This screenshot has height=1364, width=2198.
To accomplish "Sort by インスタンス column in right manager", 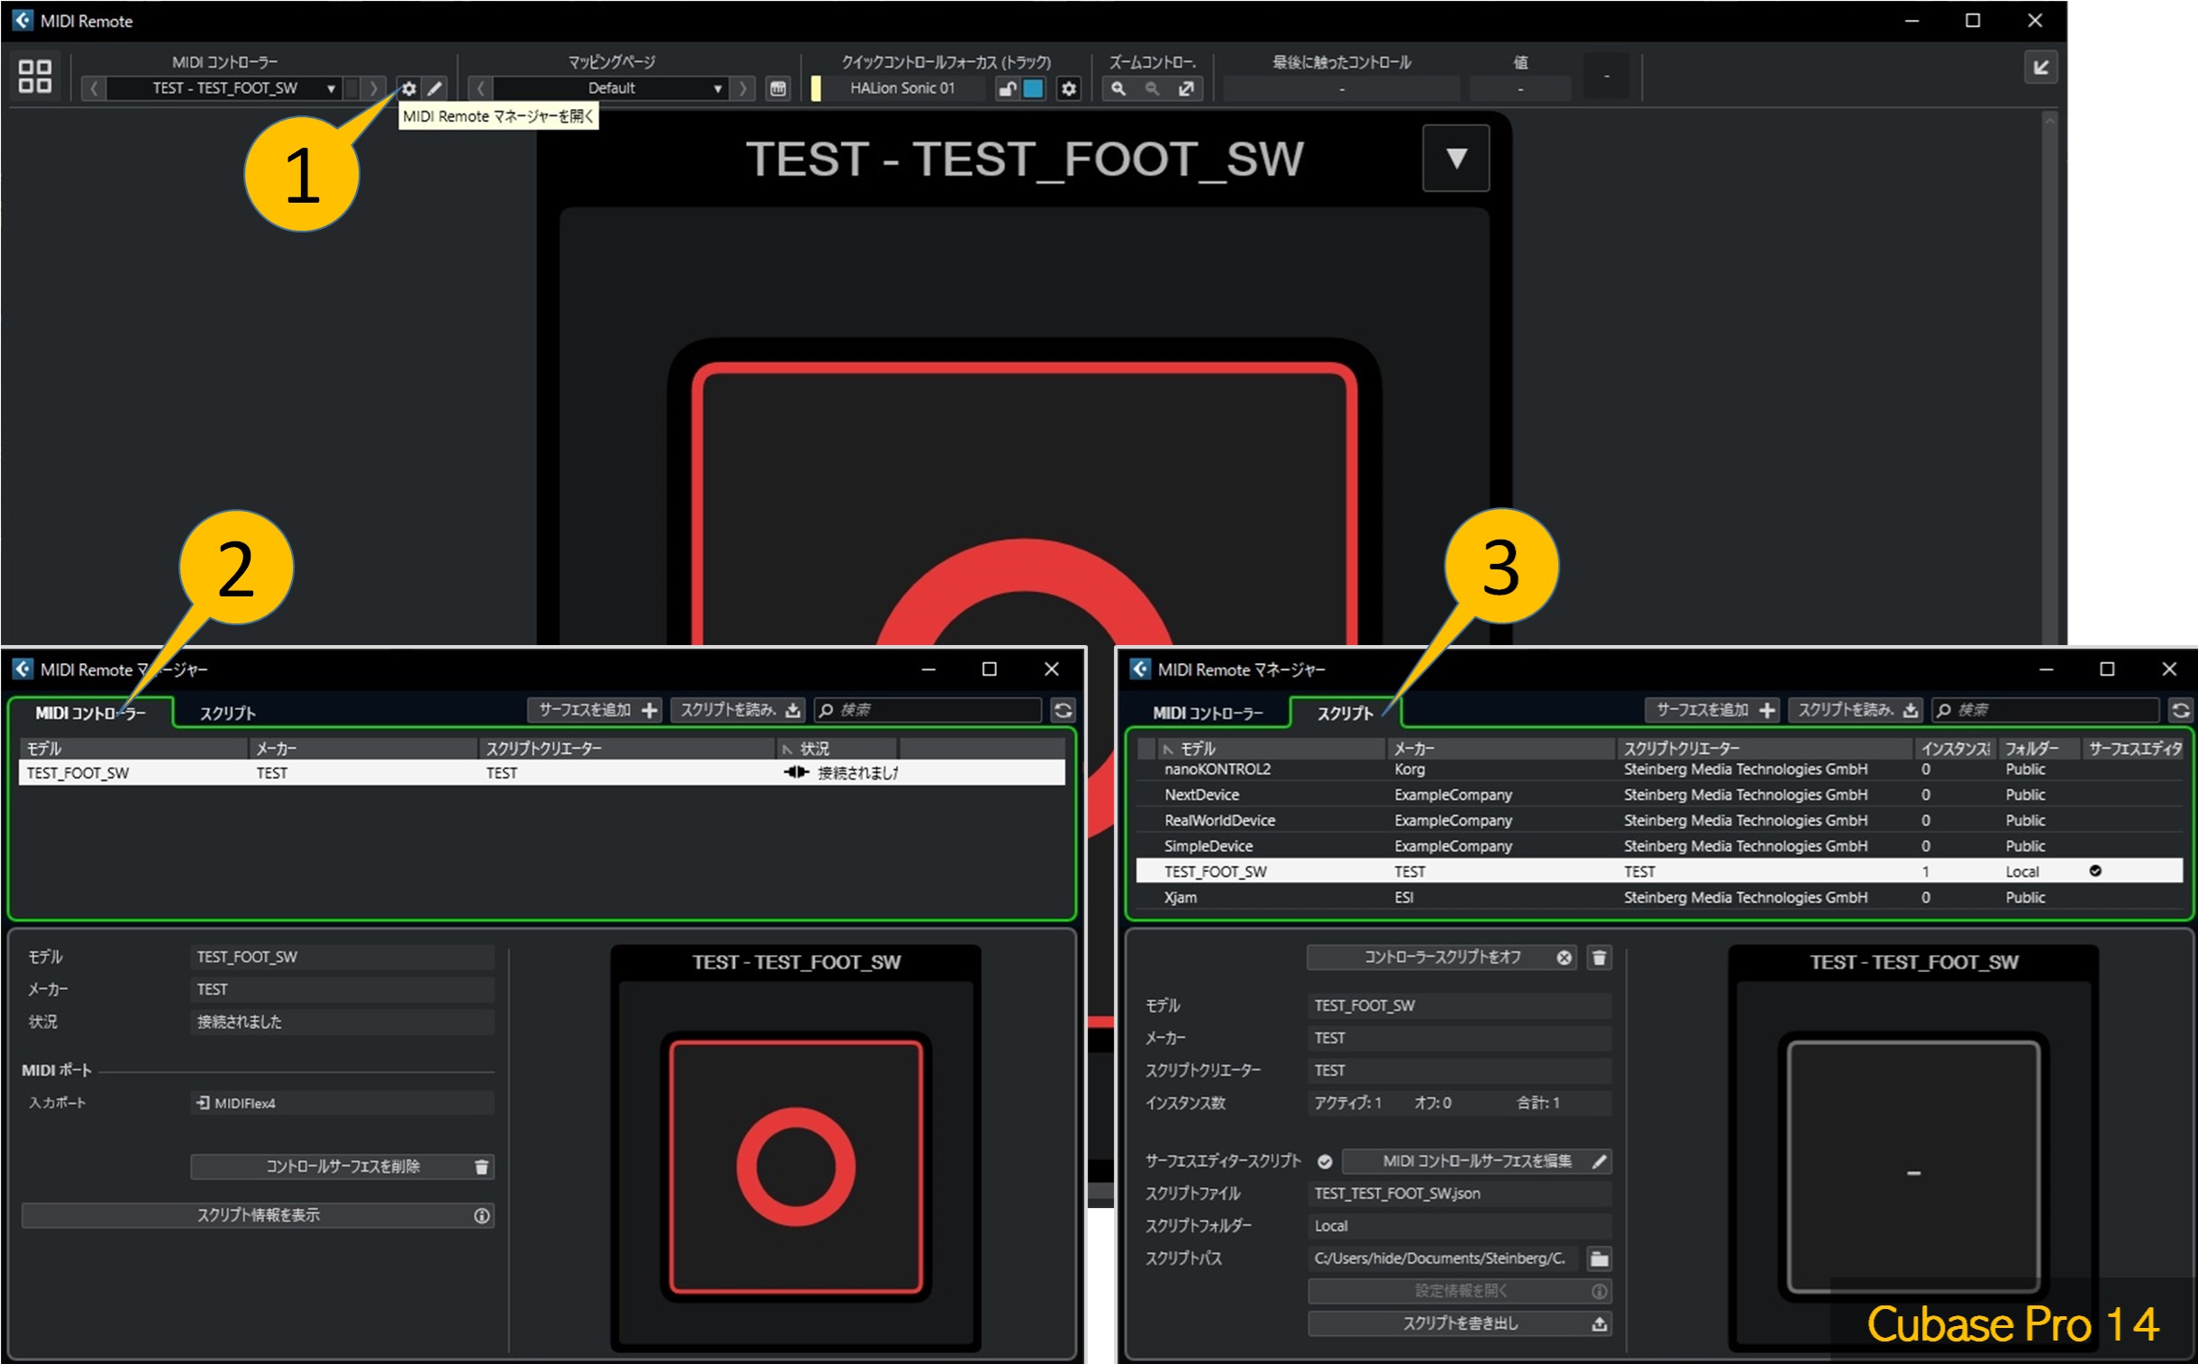I will pyautogui.click(x=1955, y=749).
